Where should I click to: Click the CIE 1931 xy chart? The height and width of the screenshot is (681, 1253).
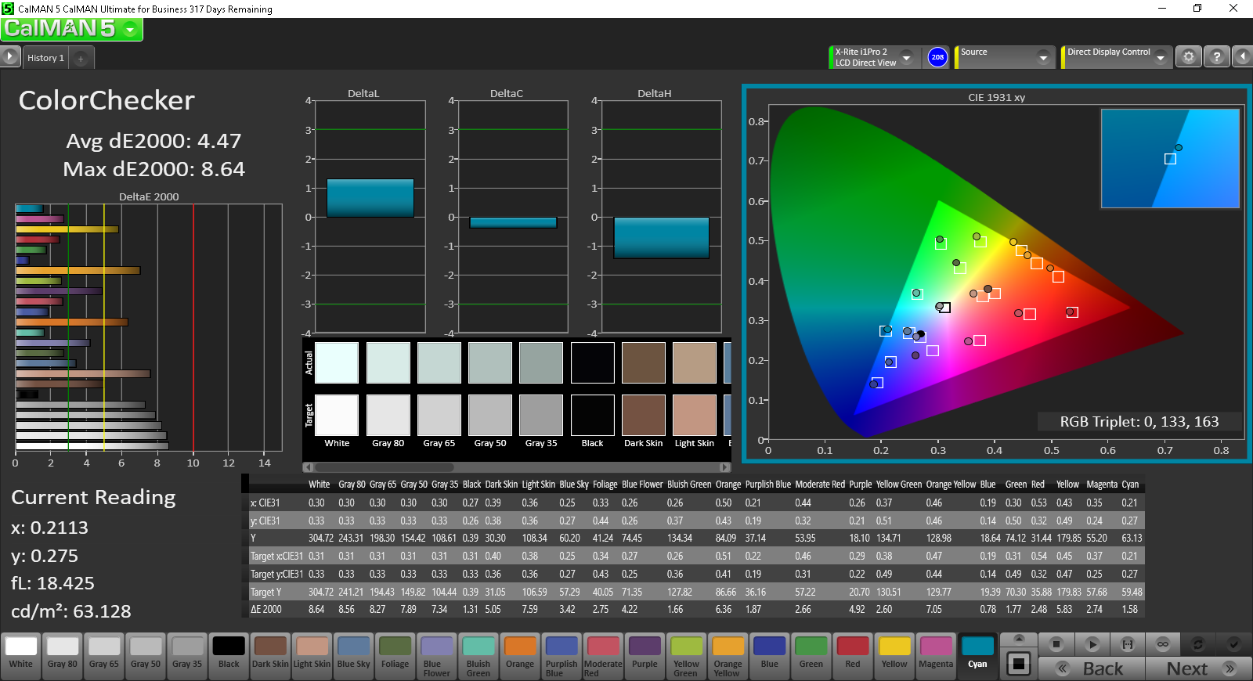996,273
